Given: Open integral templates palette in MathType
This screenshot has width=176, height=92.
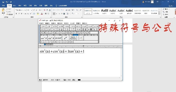Looking at the screenshot, I should click(67, 29).
